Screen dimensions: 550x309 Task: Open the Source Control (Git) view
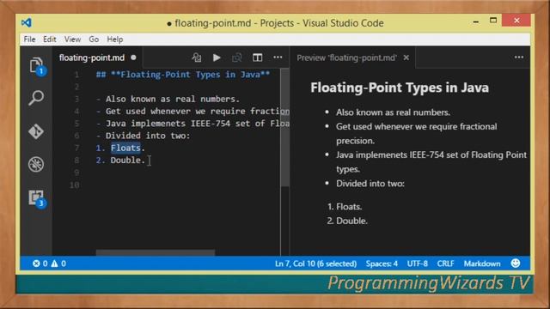pos(36,131)
